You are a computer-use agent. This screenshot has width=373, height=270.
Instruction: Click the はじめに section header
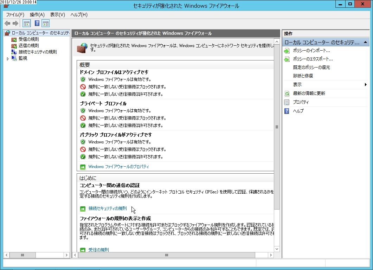point(88,178)
